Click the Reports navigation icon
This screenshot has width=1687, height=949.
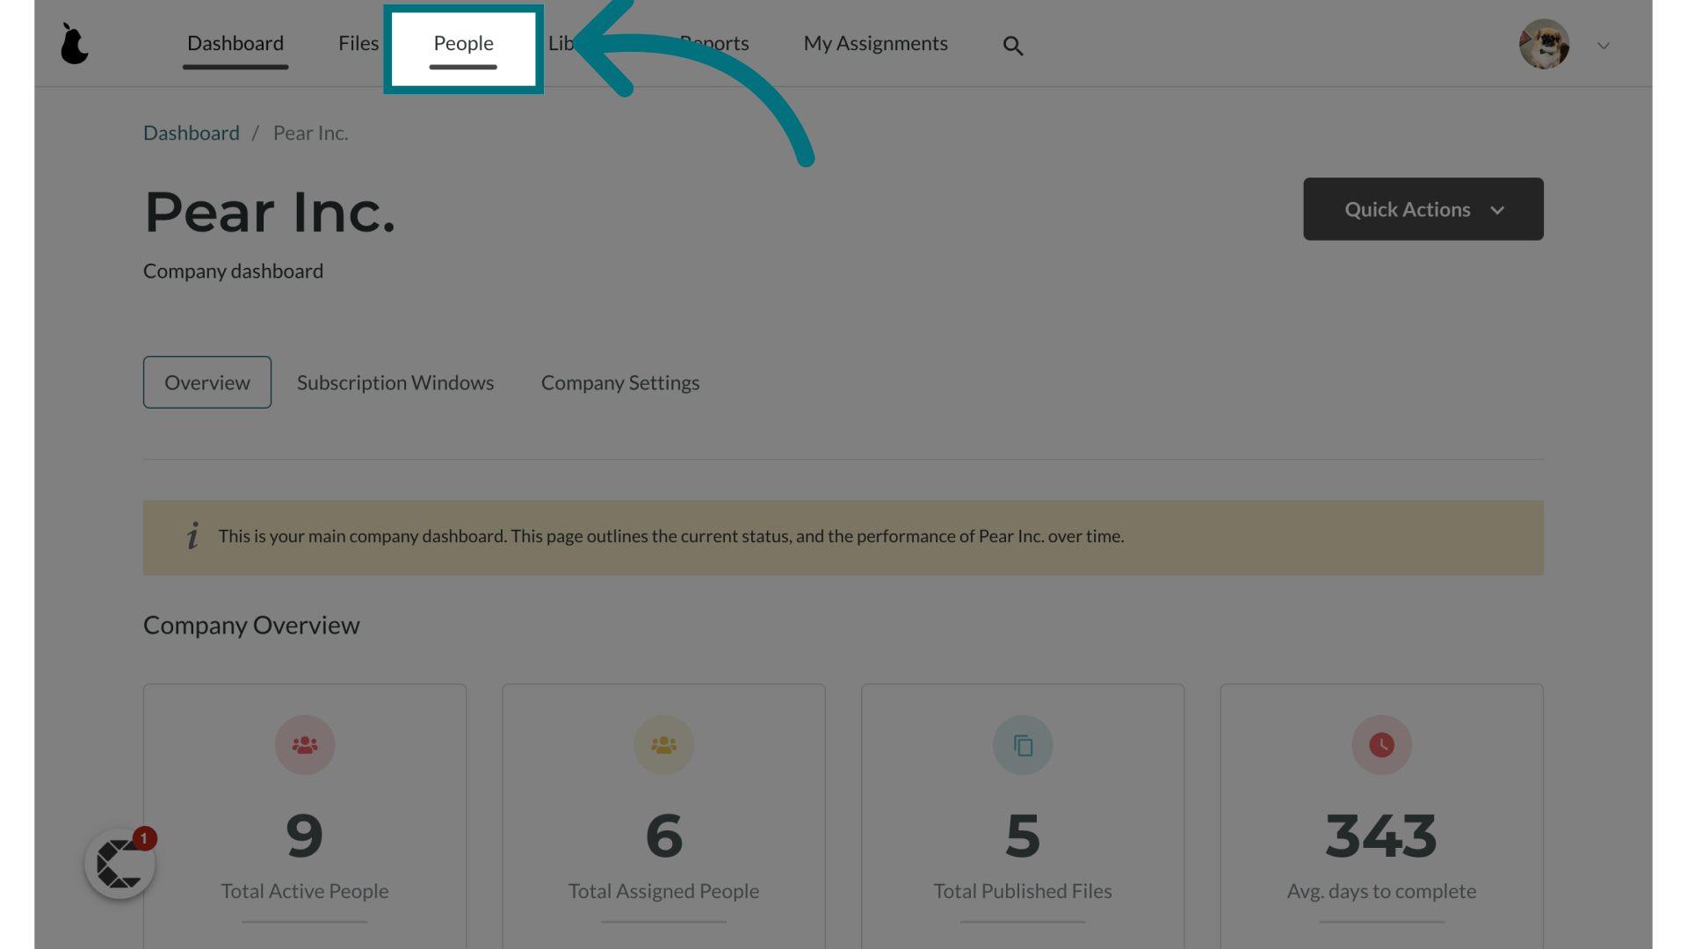coord(713,43)
